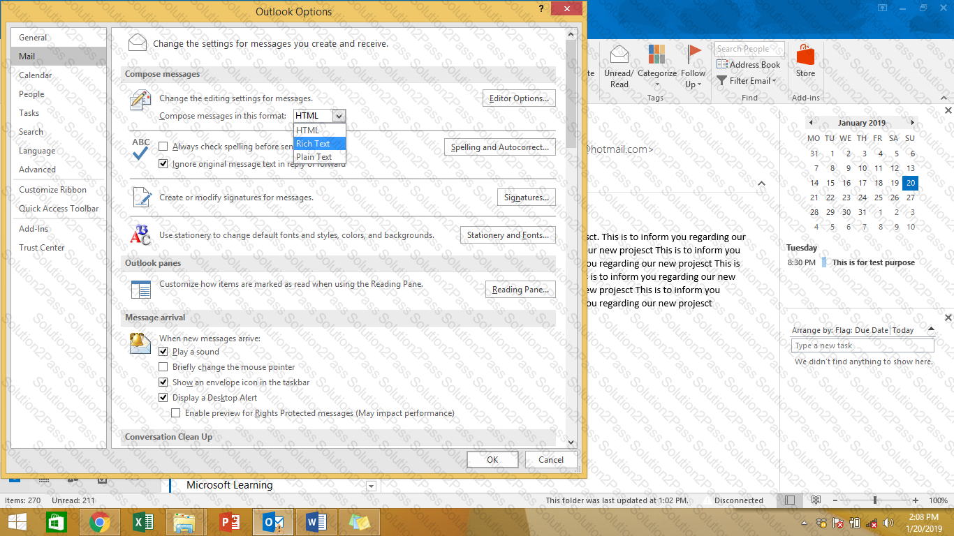
Task: Open Stationery and Fonts settings
Action: [x=508, y=235]
